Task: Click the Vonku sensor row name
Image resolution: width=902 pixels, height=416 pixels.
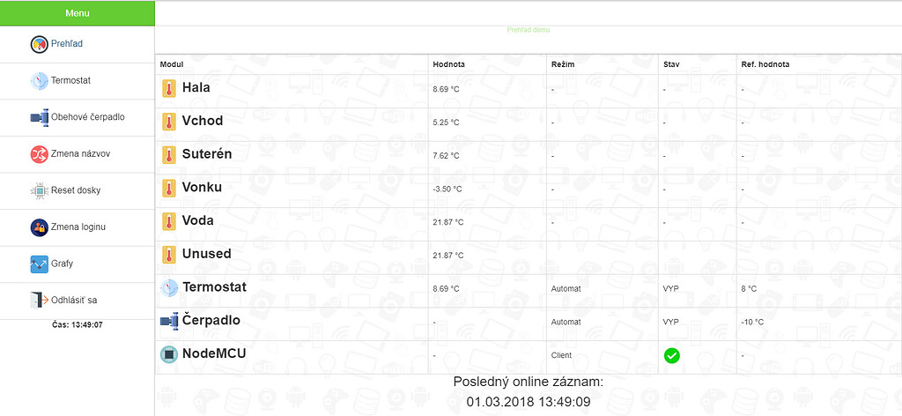Action: [x=202, y=187]
